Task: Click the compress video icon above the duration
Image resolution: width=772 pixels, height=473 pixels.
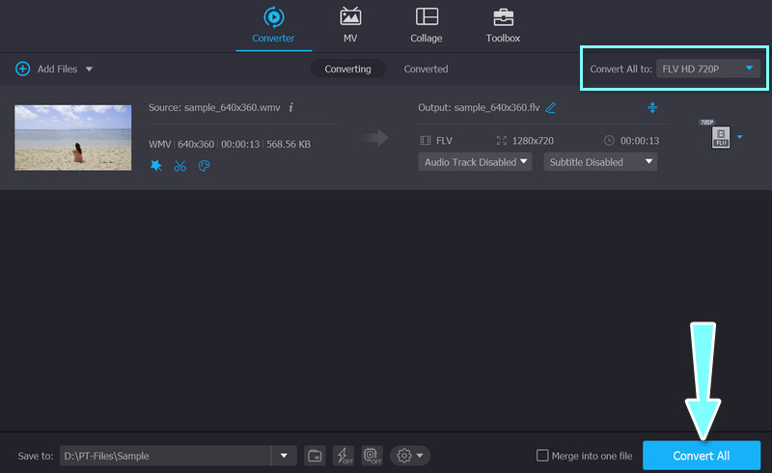Action: click(652, 107)
